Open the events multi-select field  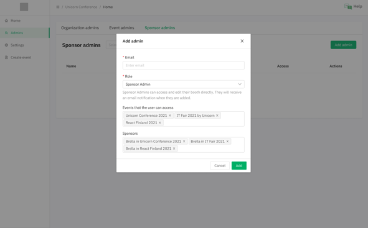(183, 119)
